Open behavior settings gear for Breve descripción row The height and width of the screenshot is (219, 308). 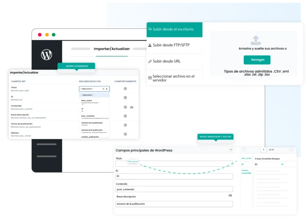[x=125, y=116]
